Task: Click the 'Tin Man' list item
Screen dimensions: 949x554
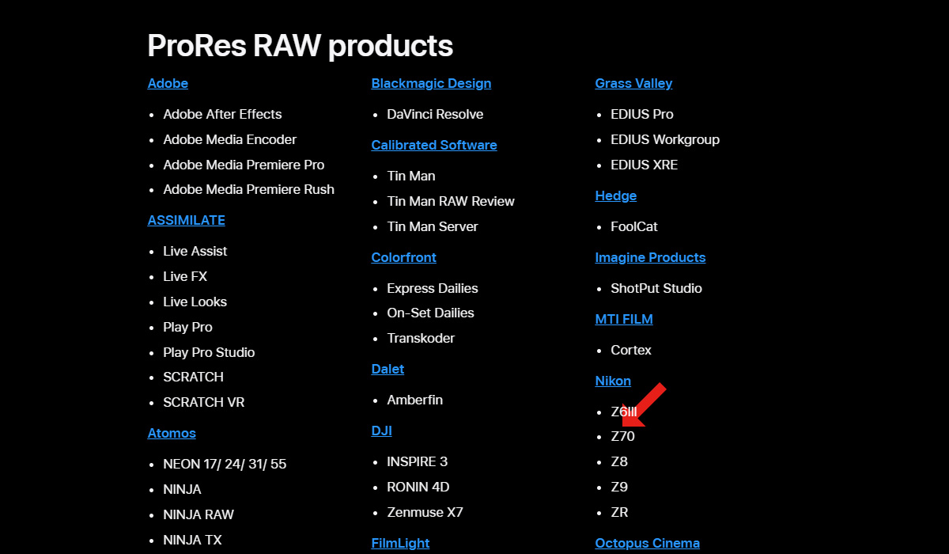Action: 411,176
